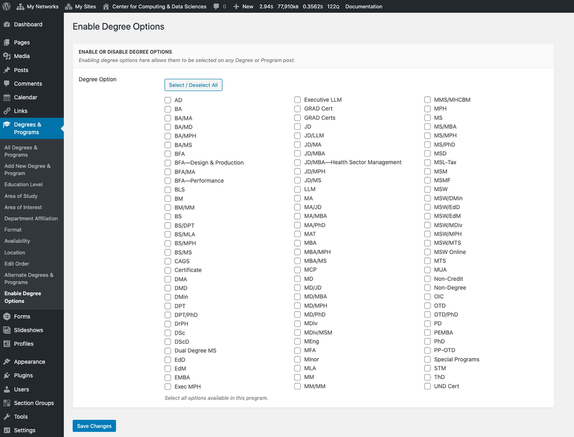The height and width of the screenshot is (437, 574).
Task: Open Area of Interest submenu item
Action: click(23, 207)
